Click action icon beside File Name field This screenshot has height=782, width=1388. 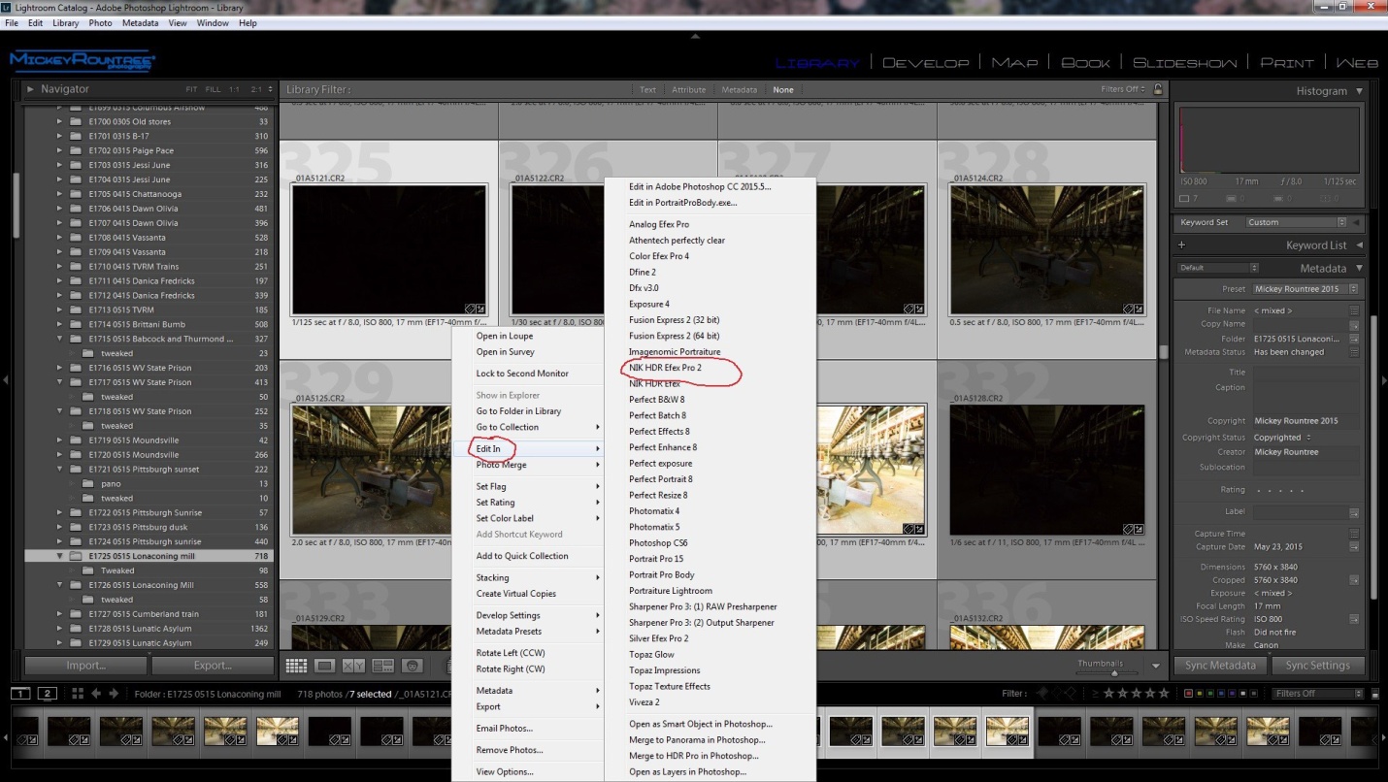[x=1354, y=310]
